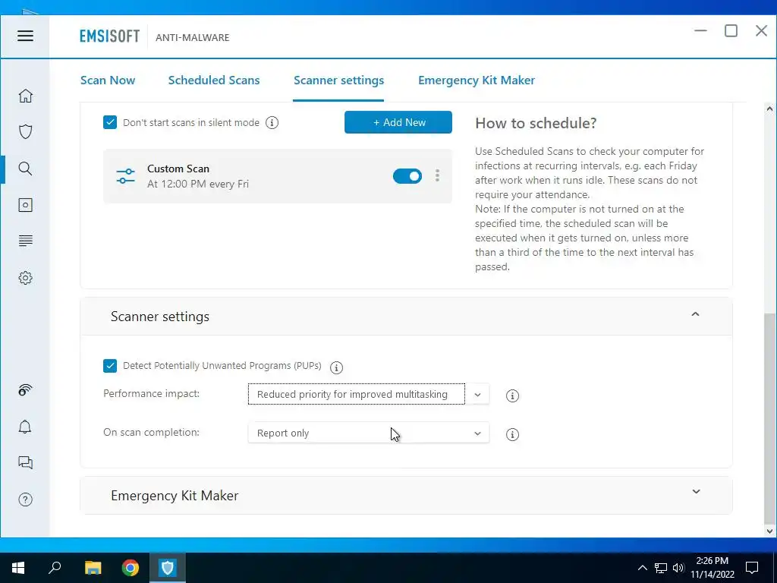
Task: Show info for Performance impact
Action: coord(512,395)
